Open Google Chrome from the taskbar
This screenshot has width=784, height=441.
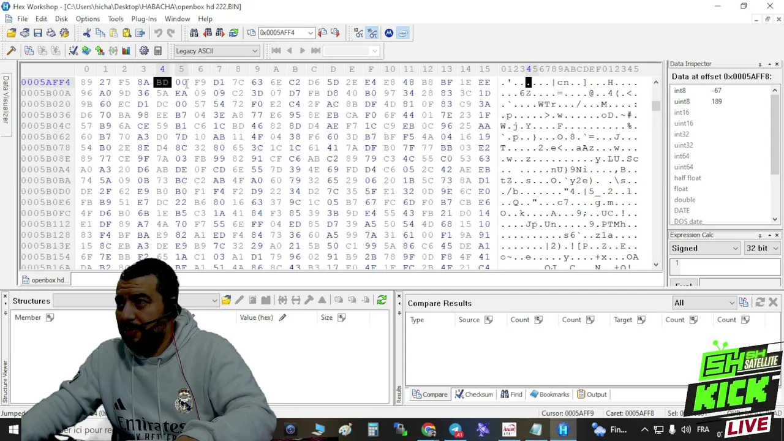[428, 429]
